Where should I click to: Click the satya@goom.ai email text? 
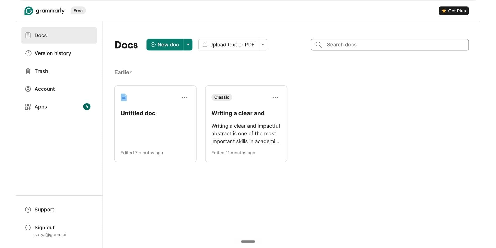click(50, 235)
